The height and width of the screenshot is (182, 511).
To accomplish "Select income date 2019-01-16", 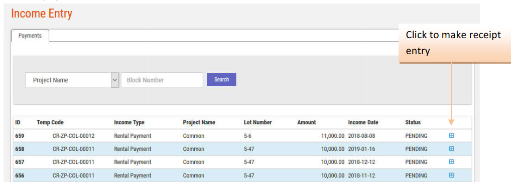I will click(x=362, y=149).
